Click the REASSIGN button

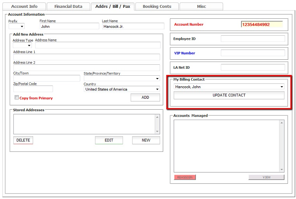click(185, 177)
